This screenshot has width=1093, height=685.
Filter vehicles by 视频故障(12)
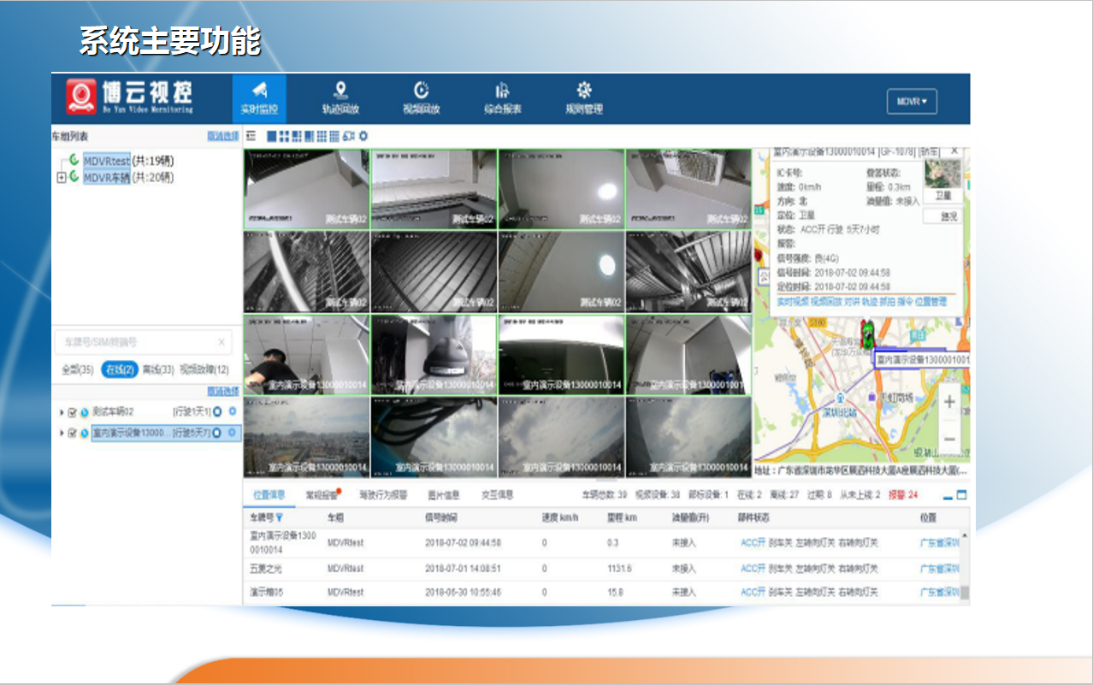pyautogui.click(x=204, y=369)
